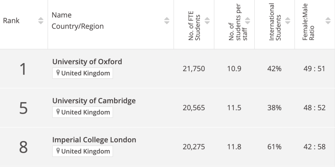The image size is (335, 167).
Task: Sort by No. of FTE Students arrows
Action: [x=207, y=20]
